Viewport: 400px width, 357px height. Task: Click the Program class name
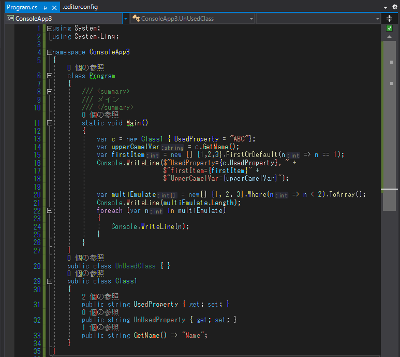click(102, 76)
